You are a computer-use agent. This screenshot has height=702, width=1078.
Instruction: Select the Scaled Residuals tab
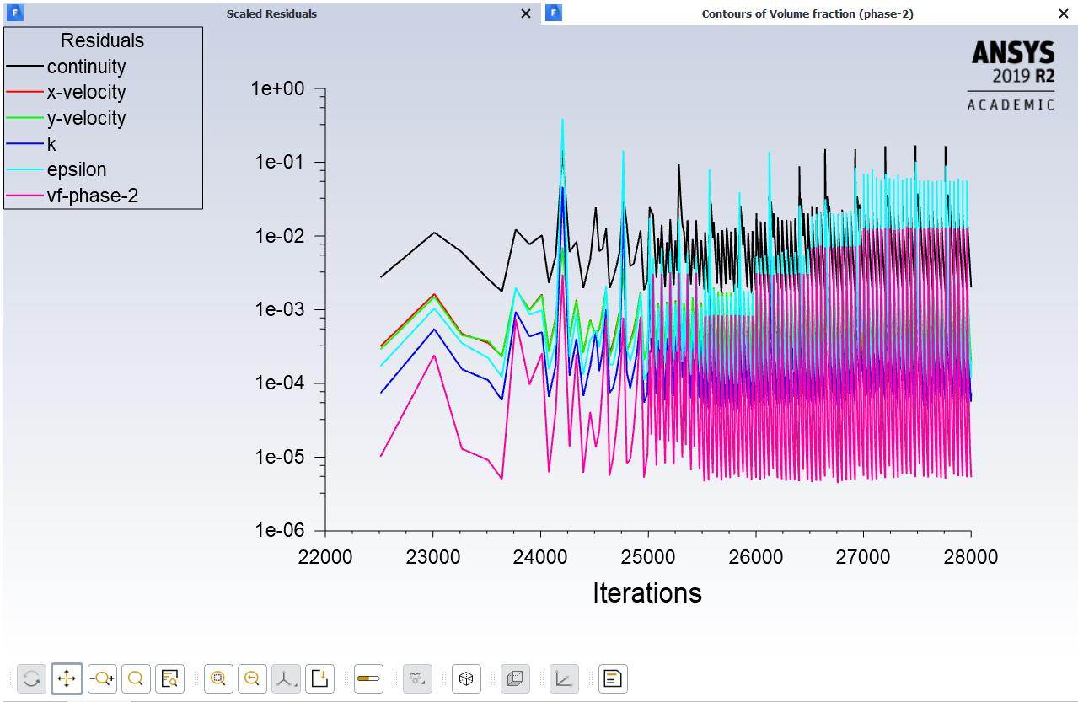click(x=270, y=13)
